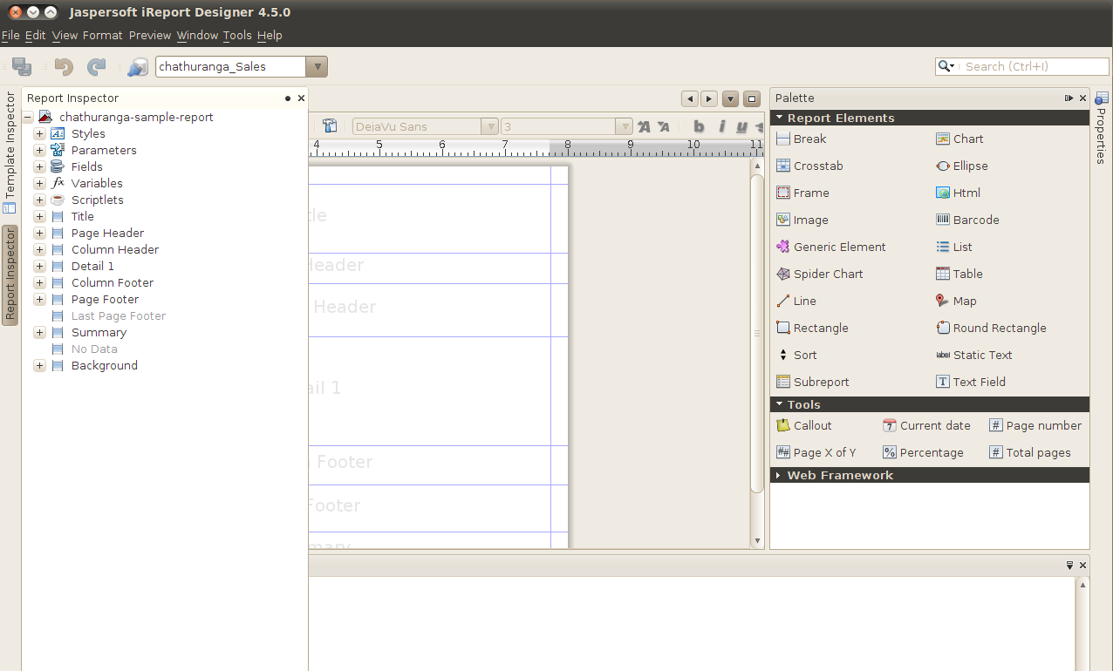1113x671 pixels.
Task: Pick the Current date tool
Action: 926,425
